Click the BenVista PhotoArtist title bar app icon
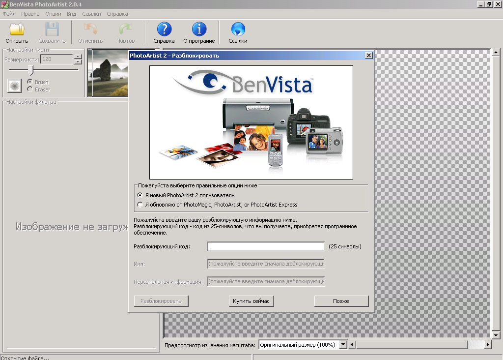The height and width of the screenshot is (360, 503). 4,4
